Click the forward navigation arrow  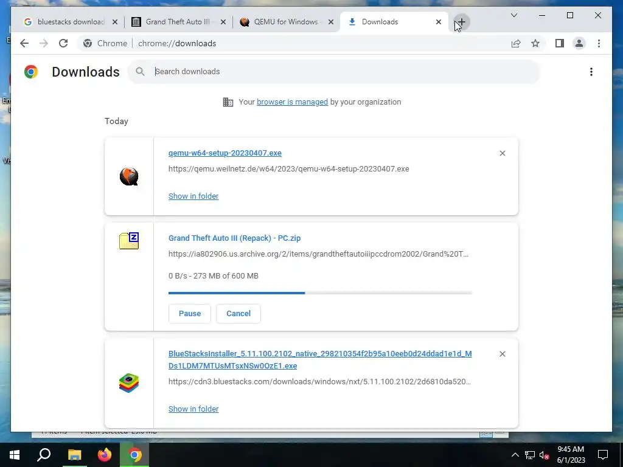pos(44,43)
